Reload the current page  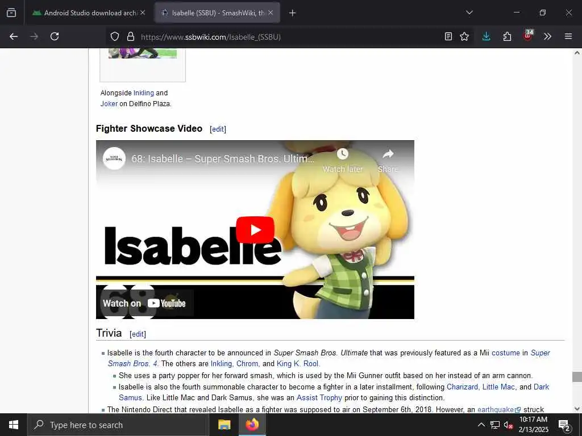point(55,36)
